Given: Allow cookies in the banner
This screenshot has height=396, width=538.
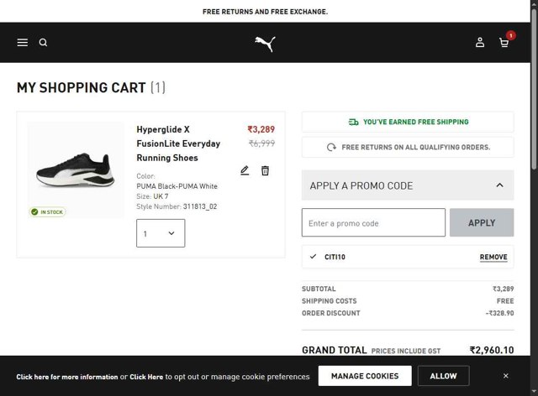Looking at the screenshot, I should 444,376.
